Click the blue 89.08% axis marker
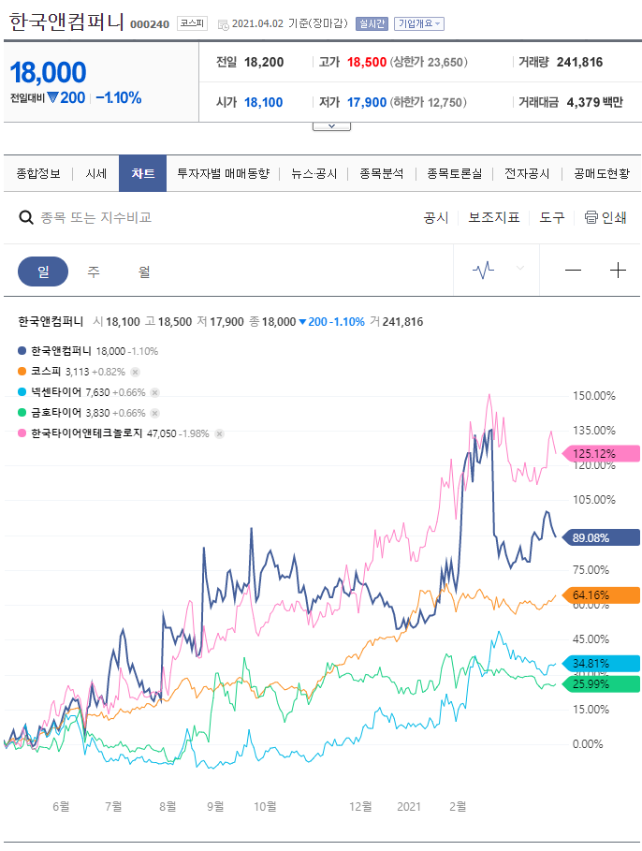The width and height of the screenshot is (642, 851). pos(602,538)
